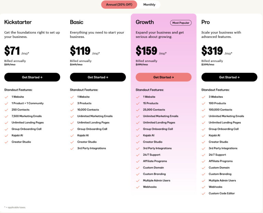Click the Most Popular badge
The height and width of the screenshot is (213, 263).
(x=181, y=23)
